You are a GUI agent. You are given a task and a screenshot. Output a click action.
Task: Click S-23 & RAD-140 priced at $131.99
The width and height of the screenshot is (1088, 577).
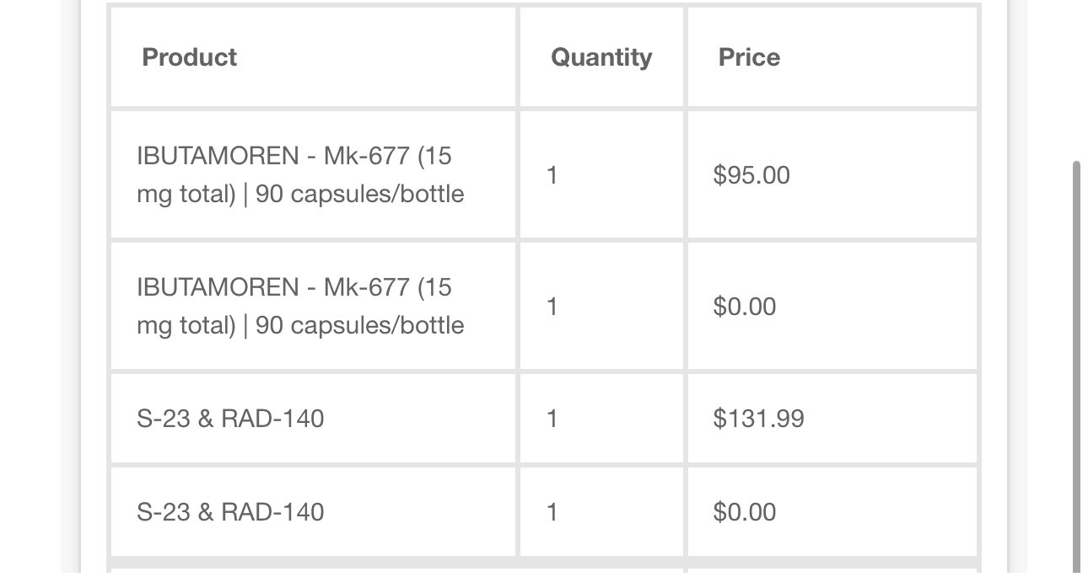pyautogui.click(x=230, y=419)
